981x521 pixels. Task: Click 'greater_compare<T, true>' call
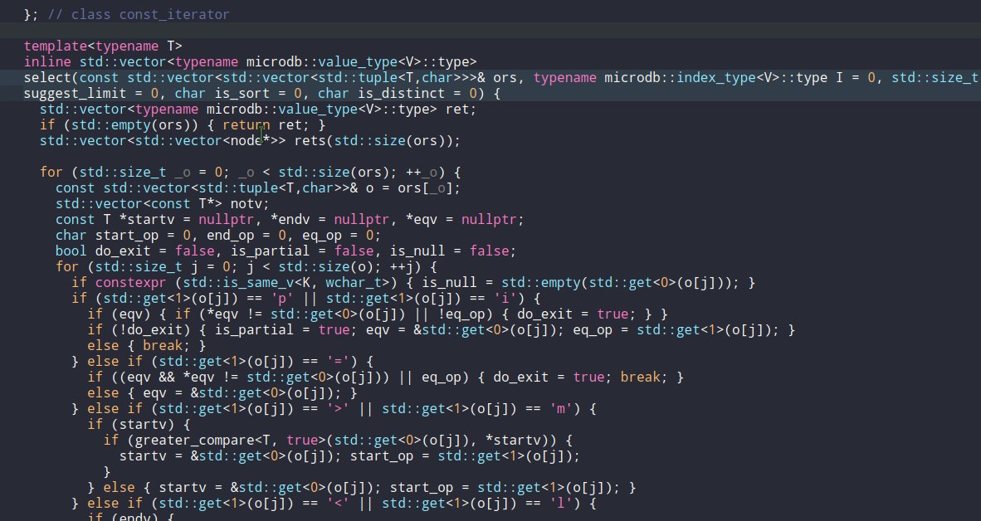pos(231,440)
